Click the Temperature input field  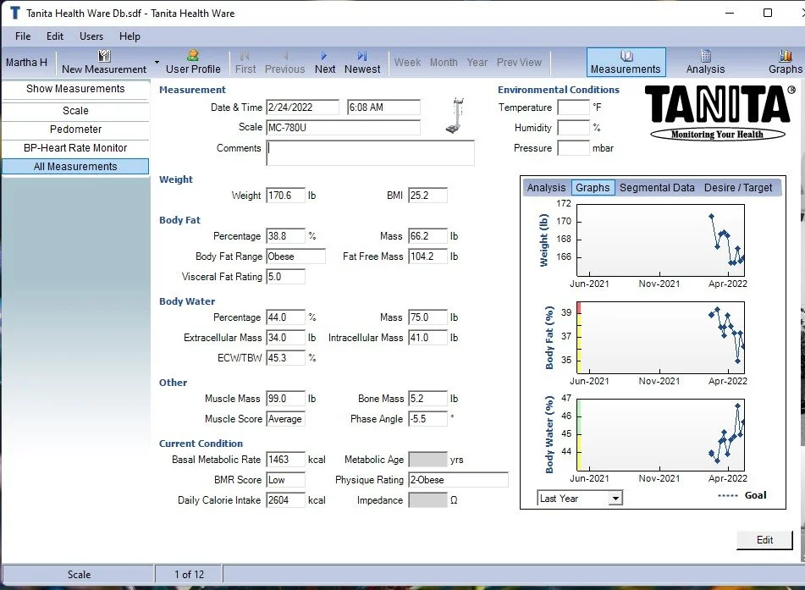point(573,108)
